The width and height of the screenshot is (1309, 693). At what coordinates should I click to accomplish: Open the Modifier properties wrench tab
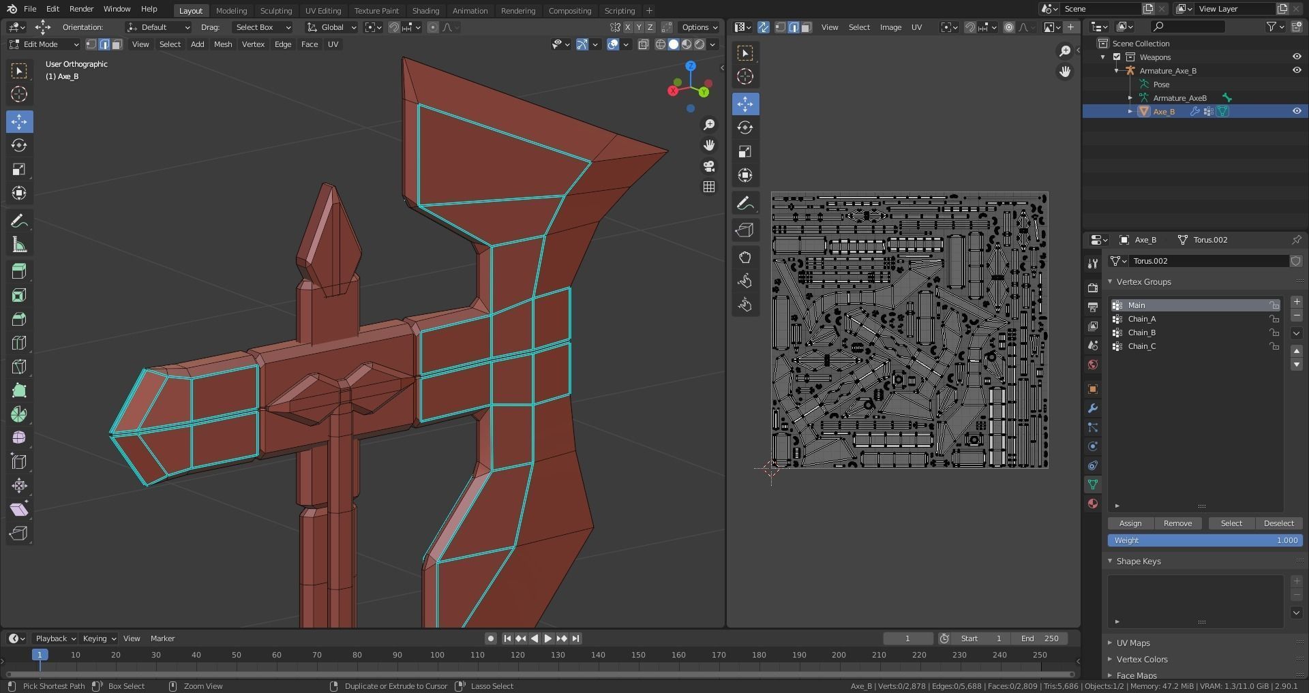(x=1093, y=408)
